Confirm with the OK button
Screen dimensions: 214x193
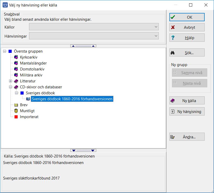[x=187, y=17]
